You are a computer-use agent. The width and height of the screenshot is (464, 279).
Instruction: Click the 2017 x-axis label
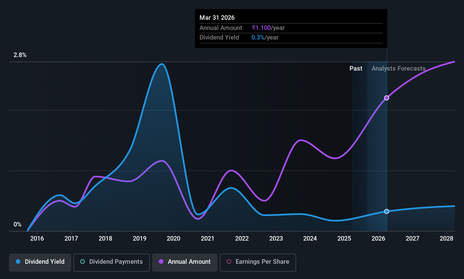click(71, 239)
